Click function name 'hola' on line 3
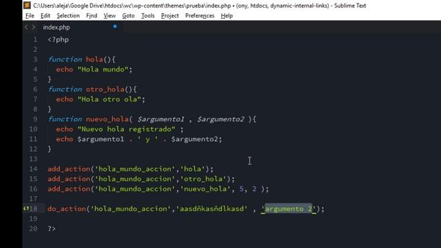This screenshot has width=441, height=248. coord(94,59)
